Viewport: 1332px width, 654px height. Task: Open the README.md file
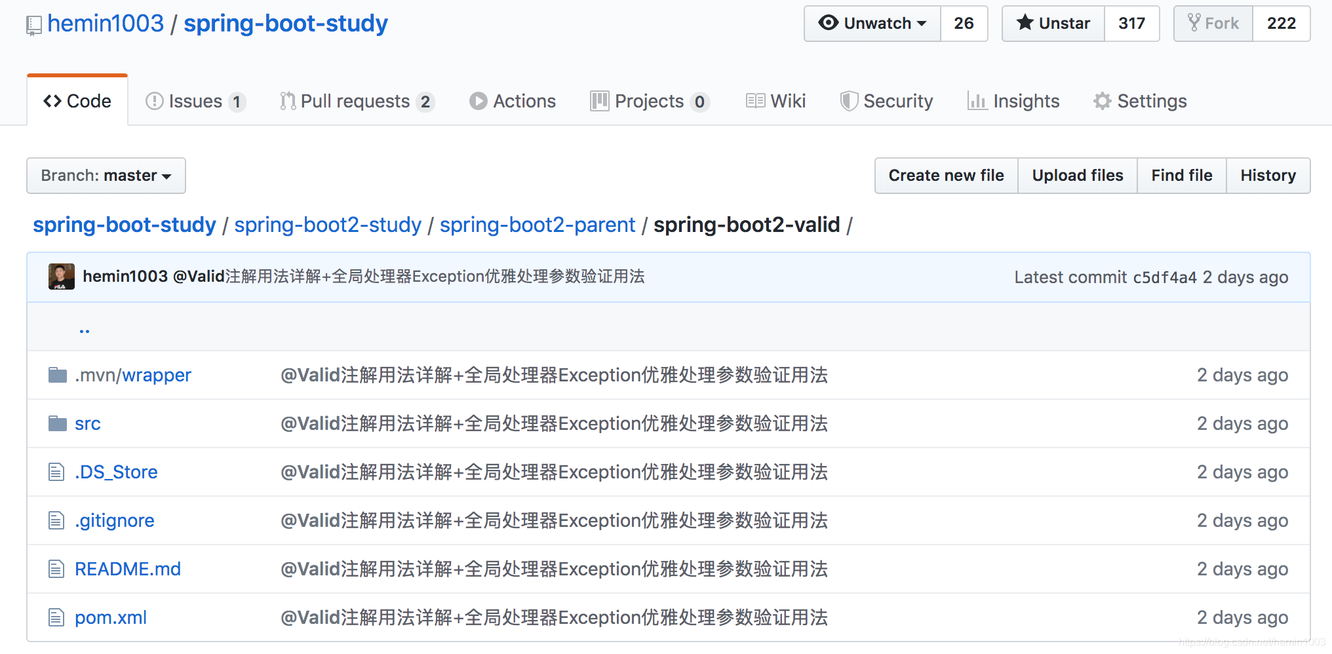click(x=128, y=569)
